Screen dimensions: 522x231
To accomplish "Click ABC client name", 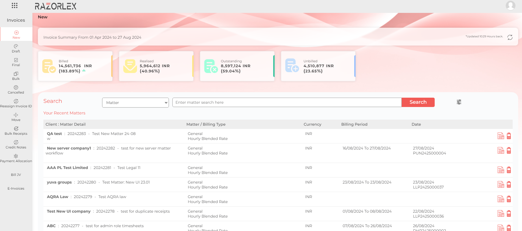I will (51, 226).
